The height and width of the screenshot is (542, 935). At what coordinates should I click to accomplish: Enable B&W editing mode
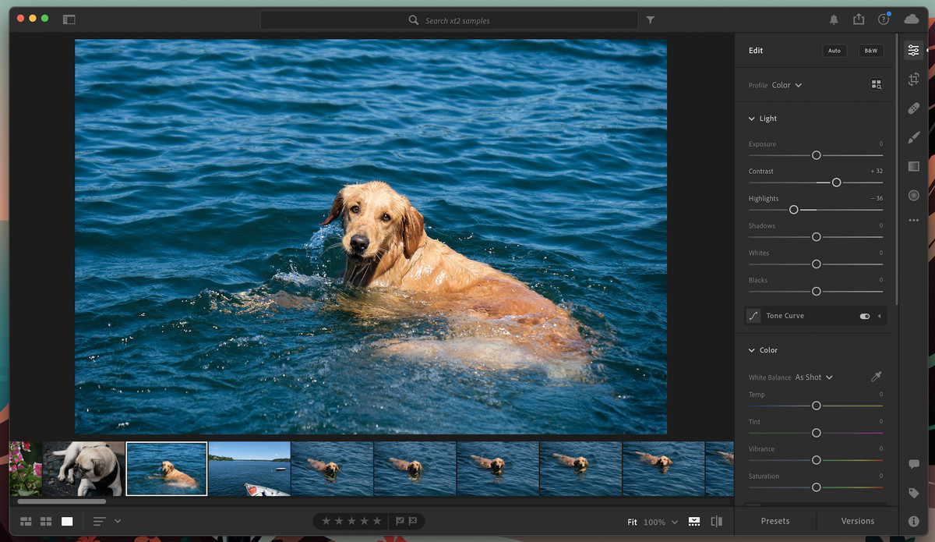[870, 50]
